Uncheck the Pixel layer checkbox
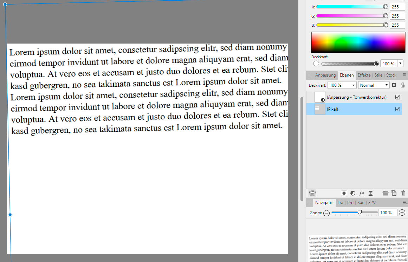Image resolution: width=408 pixels, height=262 pixels. pyautogui.click(x=397, y=109)
